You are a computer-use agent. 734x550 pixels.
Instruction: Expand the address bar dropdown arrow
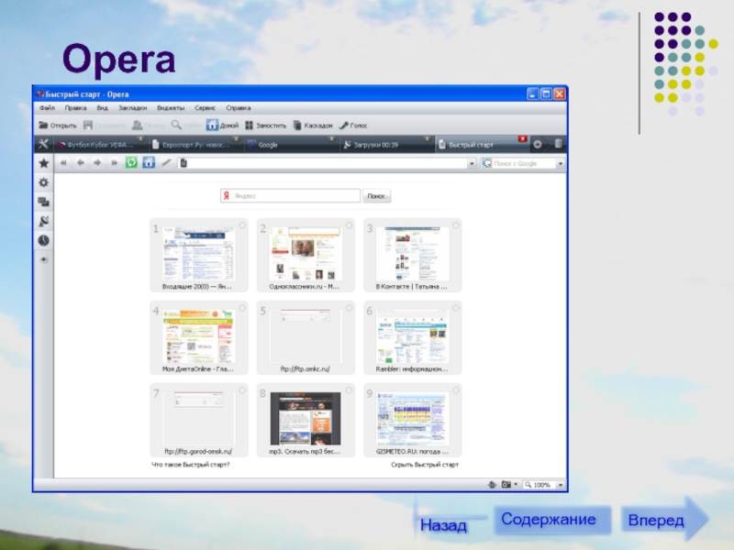(x=472, y=163)
